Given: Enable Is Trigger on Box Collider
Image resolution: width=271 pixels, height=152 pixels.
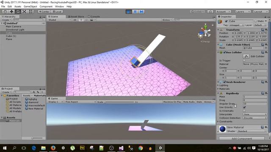Looking at the screenshot, I should tap(244, 60).
